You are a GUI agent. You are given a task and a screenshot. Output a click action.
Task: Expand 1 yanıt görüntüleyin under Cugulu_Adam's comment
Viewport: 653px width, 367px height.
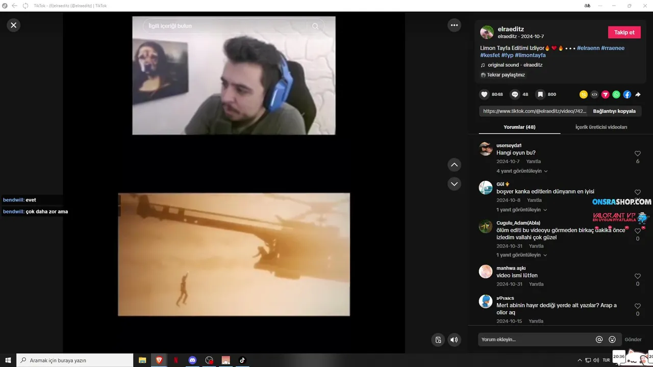coord(522,254)
